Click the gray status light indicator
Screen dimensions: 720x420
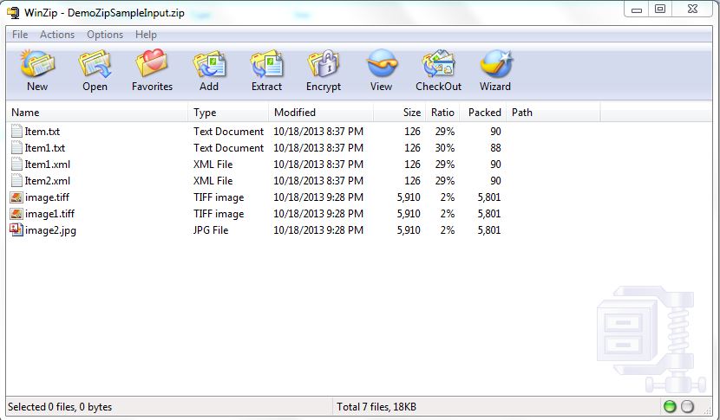point(687,406)
